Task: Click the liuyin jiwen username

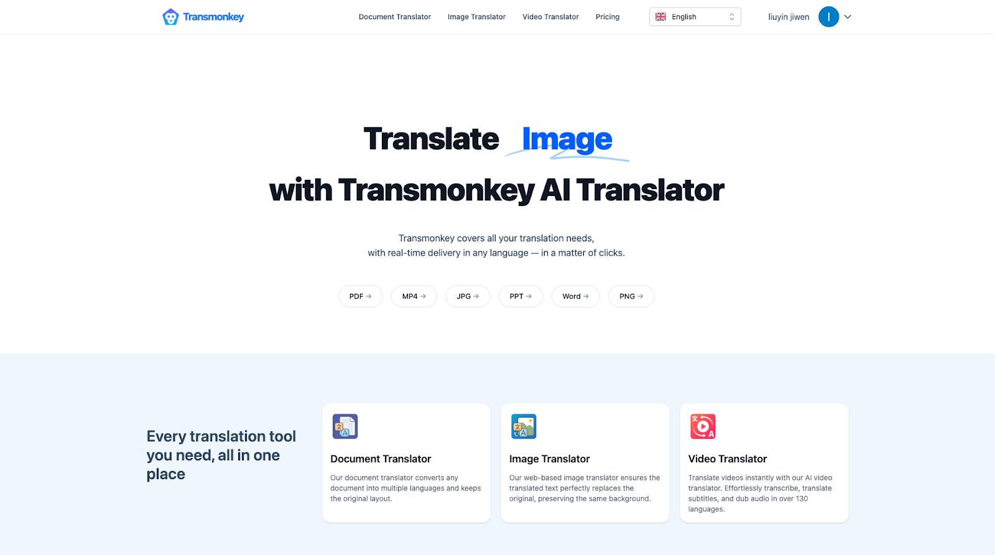Action: (789, 17)
